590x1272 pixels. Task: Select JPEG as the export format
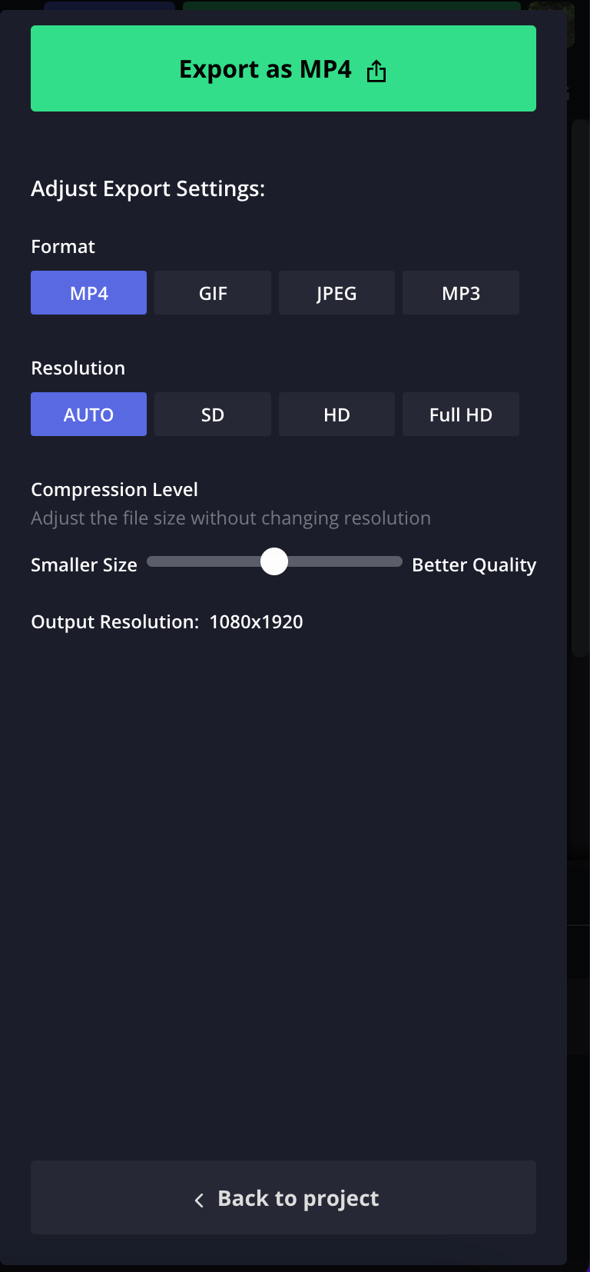[336, 293]
